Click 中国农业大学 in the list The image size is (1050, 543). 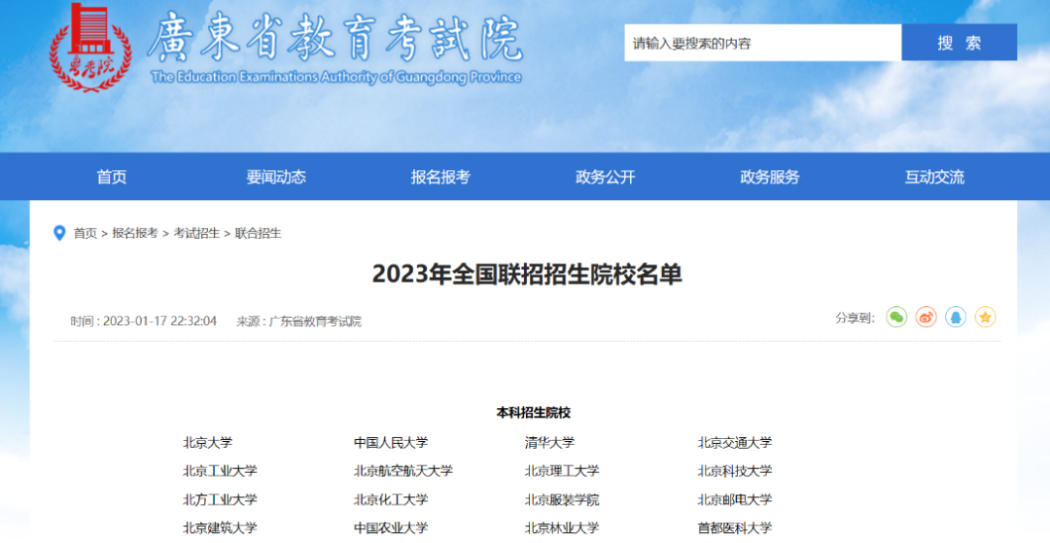pyautogui.click(x=391, y=527)
